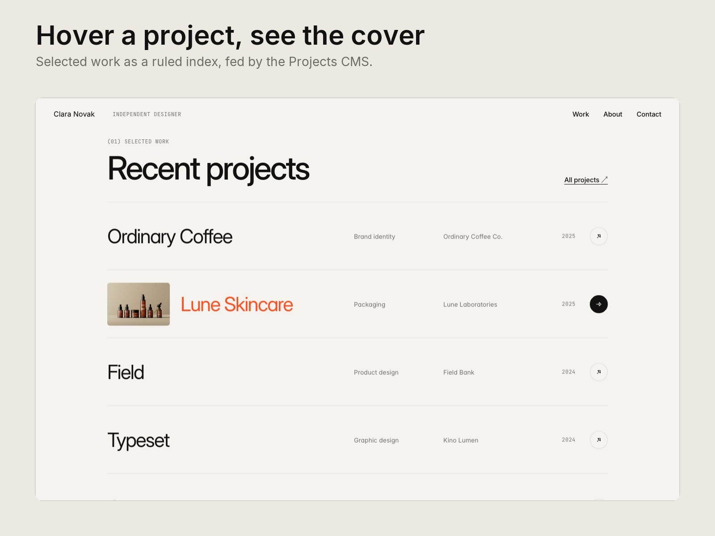Image resolution: width=715 pixels, height=536 pixels.
Task: Click the Typeset row arrow icon
Action: pyautogui.click(x=598, y=440)
